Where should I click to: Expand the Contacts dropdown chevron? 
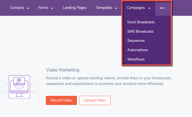pos(28,8)
